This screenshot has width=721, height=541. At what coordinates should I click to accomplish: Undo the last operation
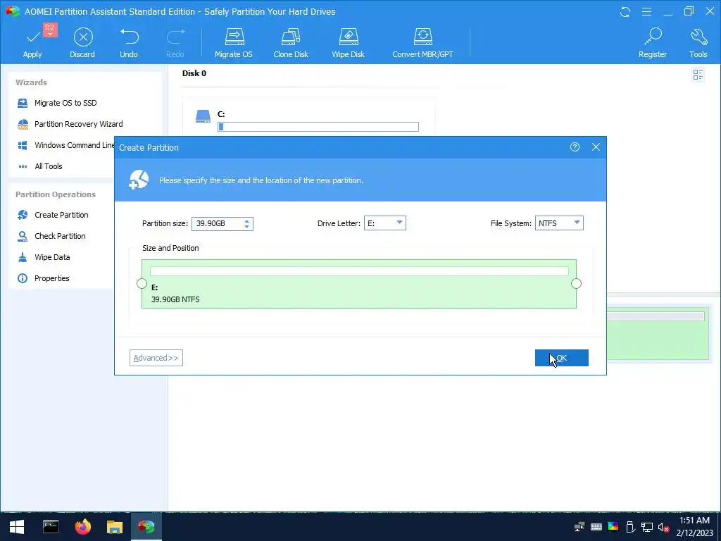coord(129,43)
